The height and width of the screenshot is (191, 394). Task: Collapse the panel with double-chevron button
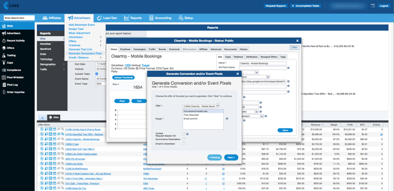[42, 117]
